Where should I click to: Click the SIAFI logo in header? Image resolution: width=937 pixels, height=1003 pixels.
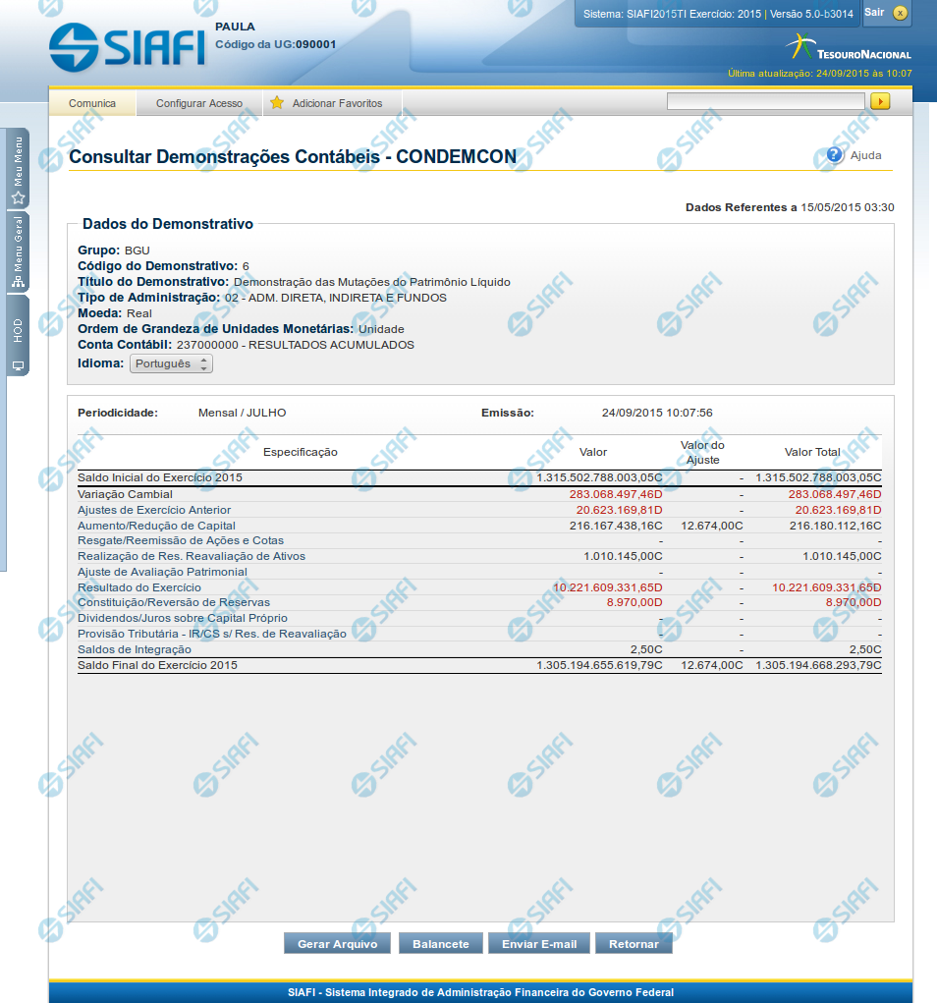(x=127, y=44)
